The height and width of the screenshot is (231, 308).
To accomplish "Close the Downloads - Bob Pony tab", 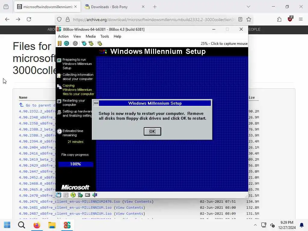I will pos(143,7).
